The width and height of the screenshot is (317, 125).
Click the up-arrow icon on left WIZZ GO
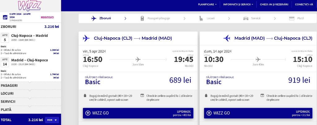click(x=88, y=113)
